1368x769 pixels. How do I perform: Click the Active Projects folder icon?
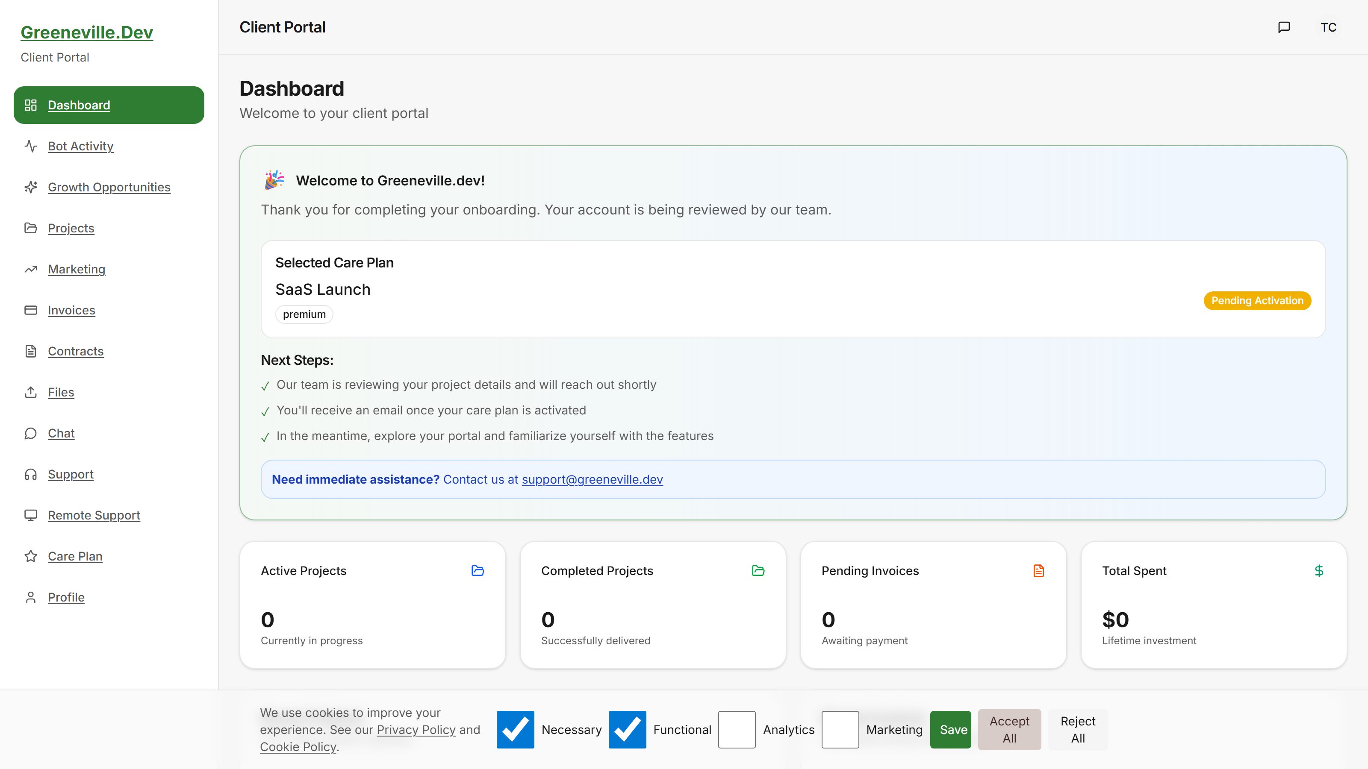[x=478, y=570]
